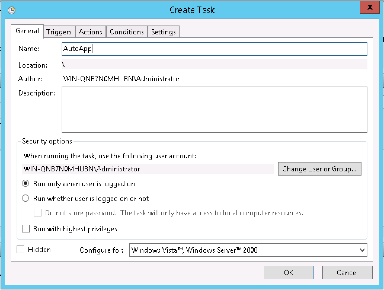The image size is (384, 290).
Task: Click the Change User or Group button
Action: (x=319, y=169)
